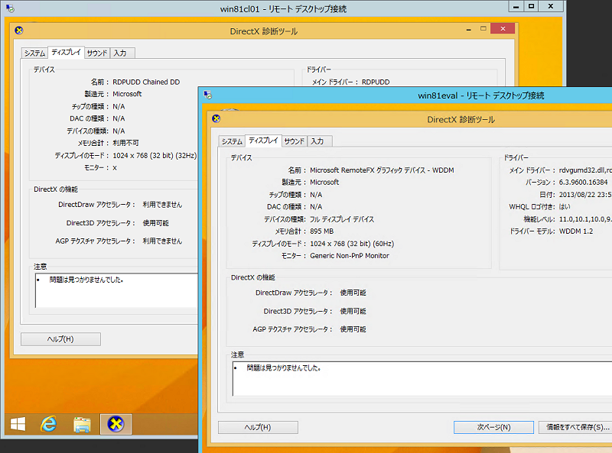Open 入力 tab in win81cl01 dxdiag
Image resolution: width=612 pixels, height=453 pixels.
click(122, 53)
